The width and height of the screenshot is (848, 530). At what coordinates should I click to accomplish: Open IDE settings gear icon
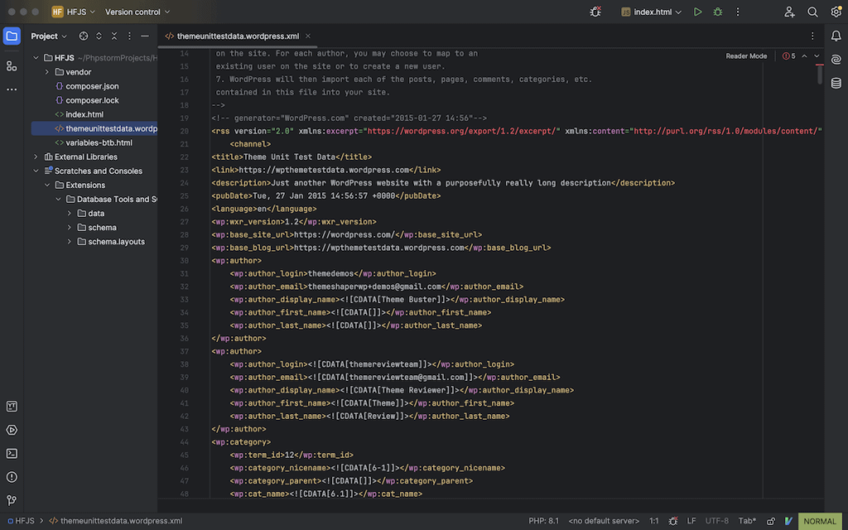pyautogui.click(x=836, y=12)
